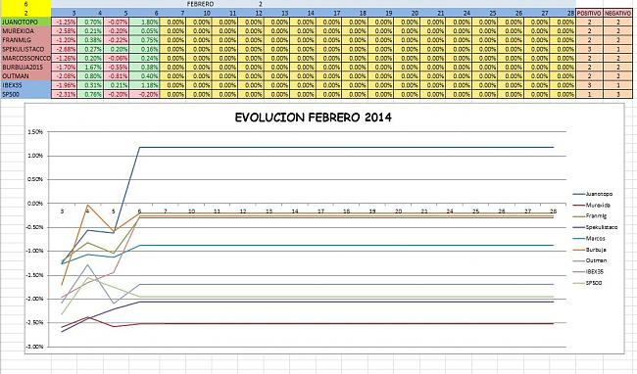Click the 0.24% cell in MARCOSSONCCO row

[x=144, y=58]
